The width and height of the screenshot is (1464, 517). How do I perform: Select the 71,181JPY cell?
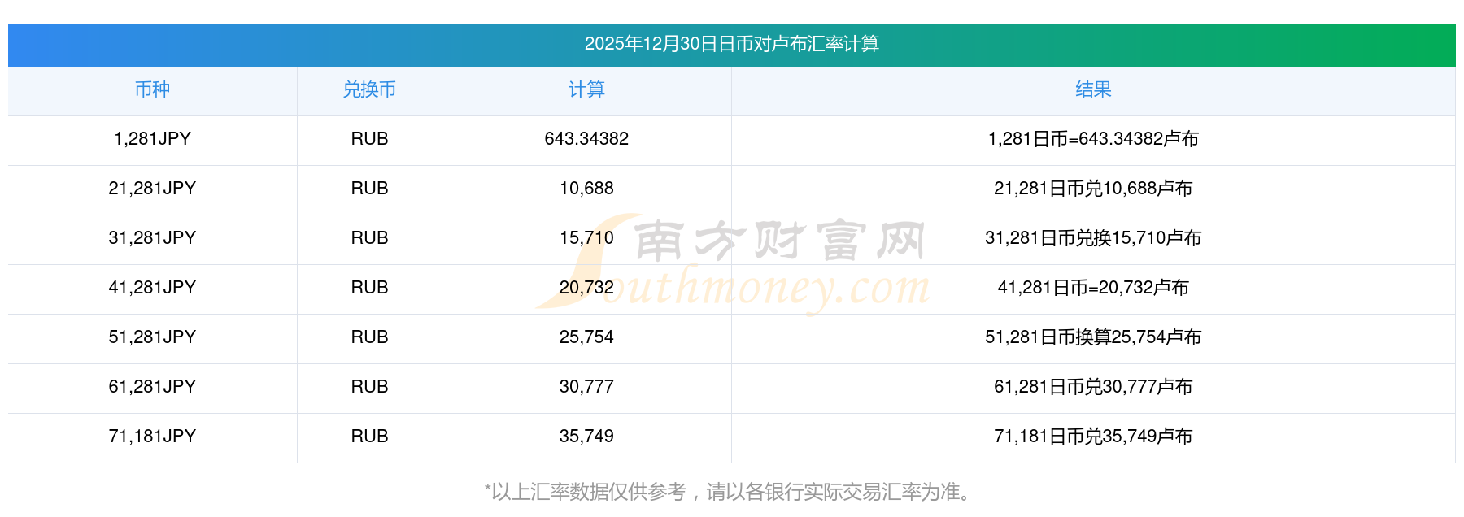coord(152,437)
